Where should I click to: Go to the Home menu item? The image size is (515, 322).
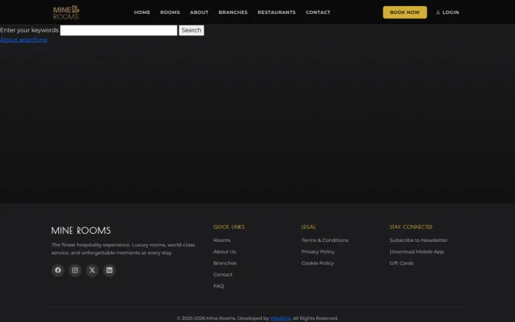[142, 12]
